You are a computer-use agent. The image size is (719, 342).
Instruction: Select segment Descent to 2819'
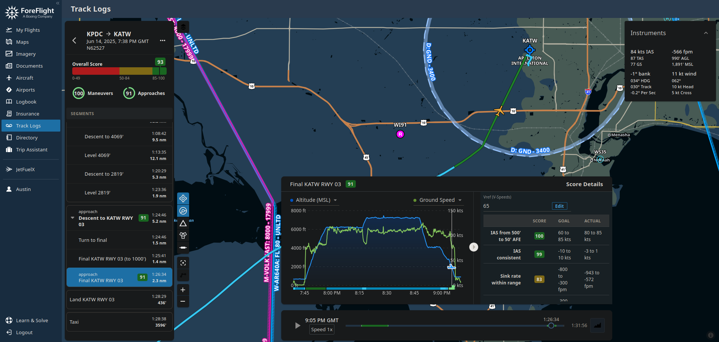(119, 174)
